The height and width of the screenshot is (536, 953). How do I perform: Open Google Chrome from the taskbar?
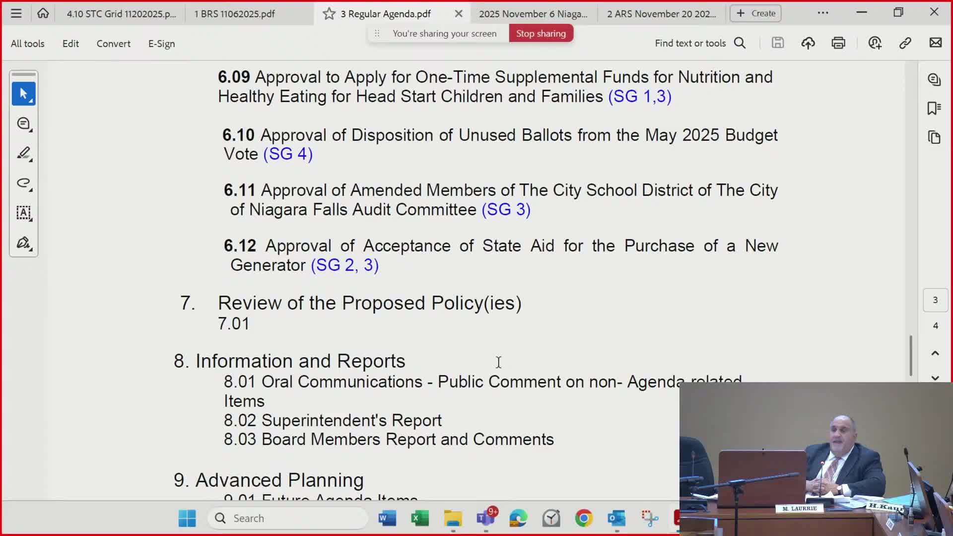584,518
